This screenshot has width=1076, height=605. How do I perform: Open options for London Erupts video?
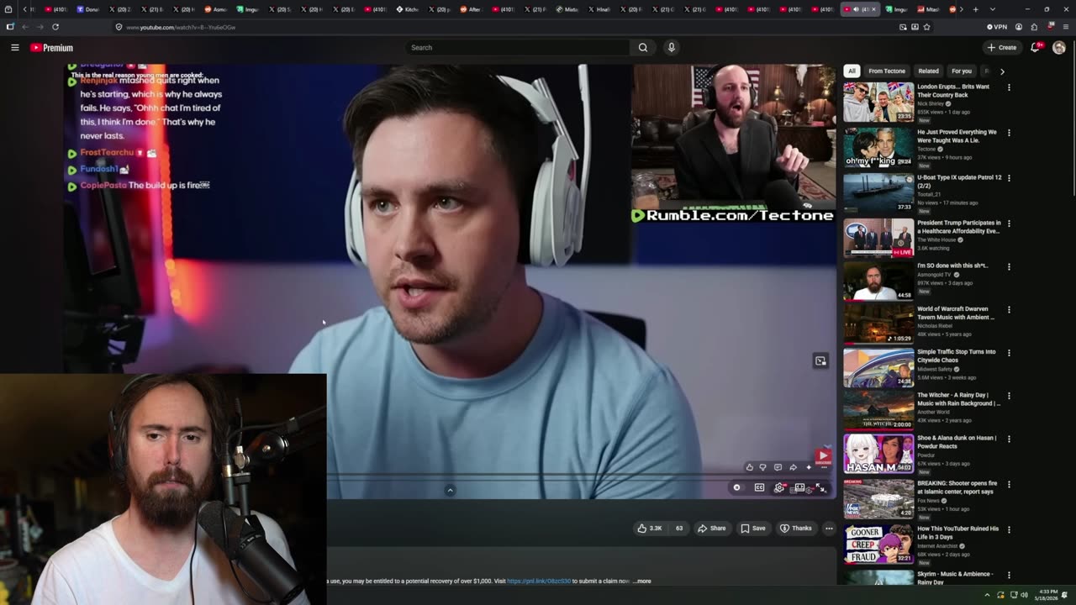1009,87
